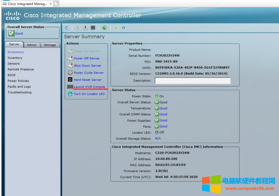Open the Remote Presence page
This screenshot has width=279, height=196.
[x=21, y=69]
